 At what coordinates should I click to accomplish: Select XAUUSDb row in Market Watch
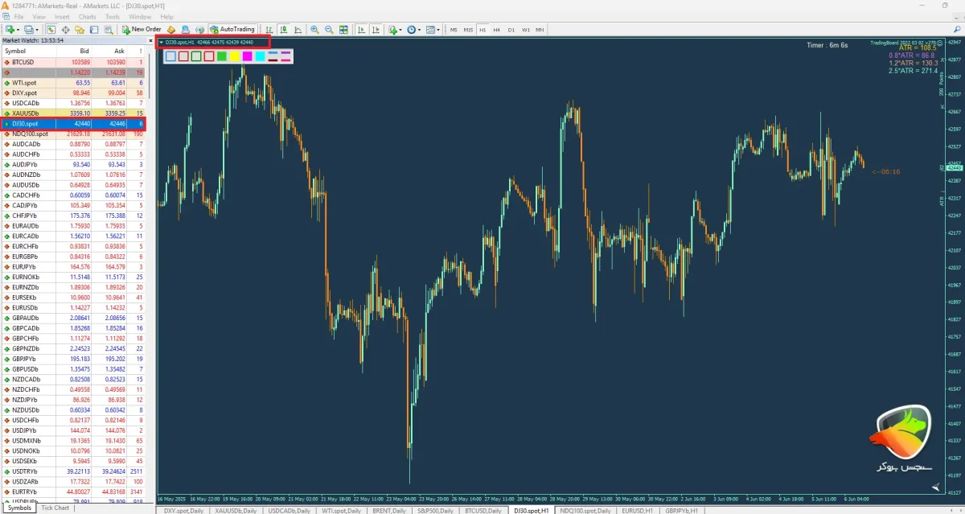[x=73, y=113]
